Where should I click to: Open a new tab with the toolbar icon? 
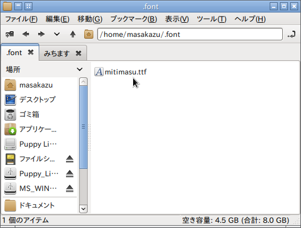pyautogui.click(x=10, y=34)
